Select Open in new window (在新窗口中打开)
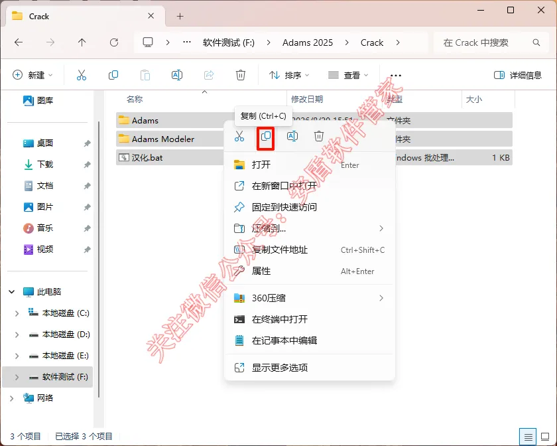Image resolution: width=557 pixels, height=446 pixels. click(310, 186)
